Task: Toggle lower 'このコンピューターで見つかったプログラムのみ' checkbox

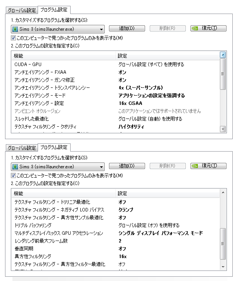Action: pyautogui.click(x=13, y=176)
